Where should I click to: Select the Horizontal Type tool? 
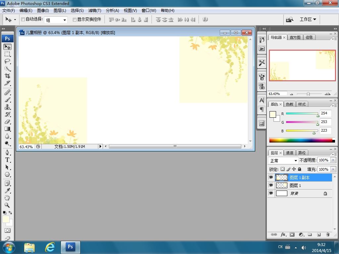pyautogui.click(x=7, y=160)
